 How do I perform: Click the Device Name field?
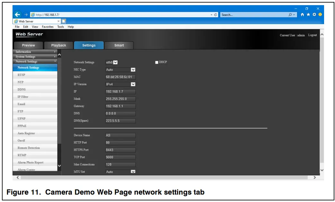(x=121, y=135)
